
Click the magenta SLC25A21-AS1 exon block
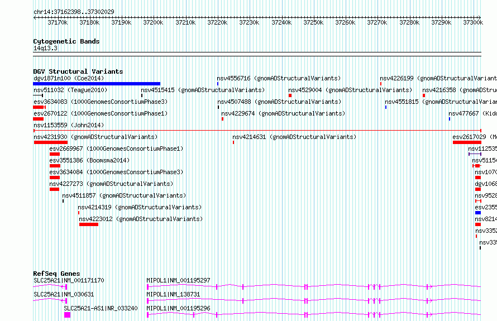click(67, 315)
